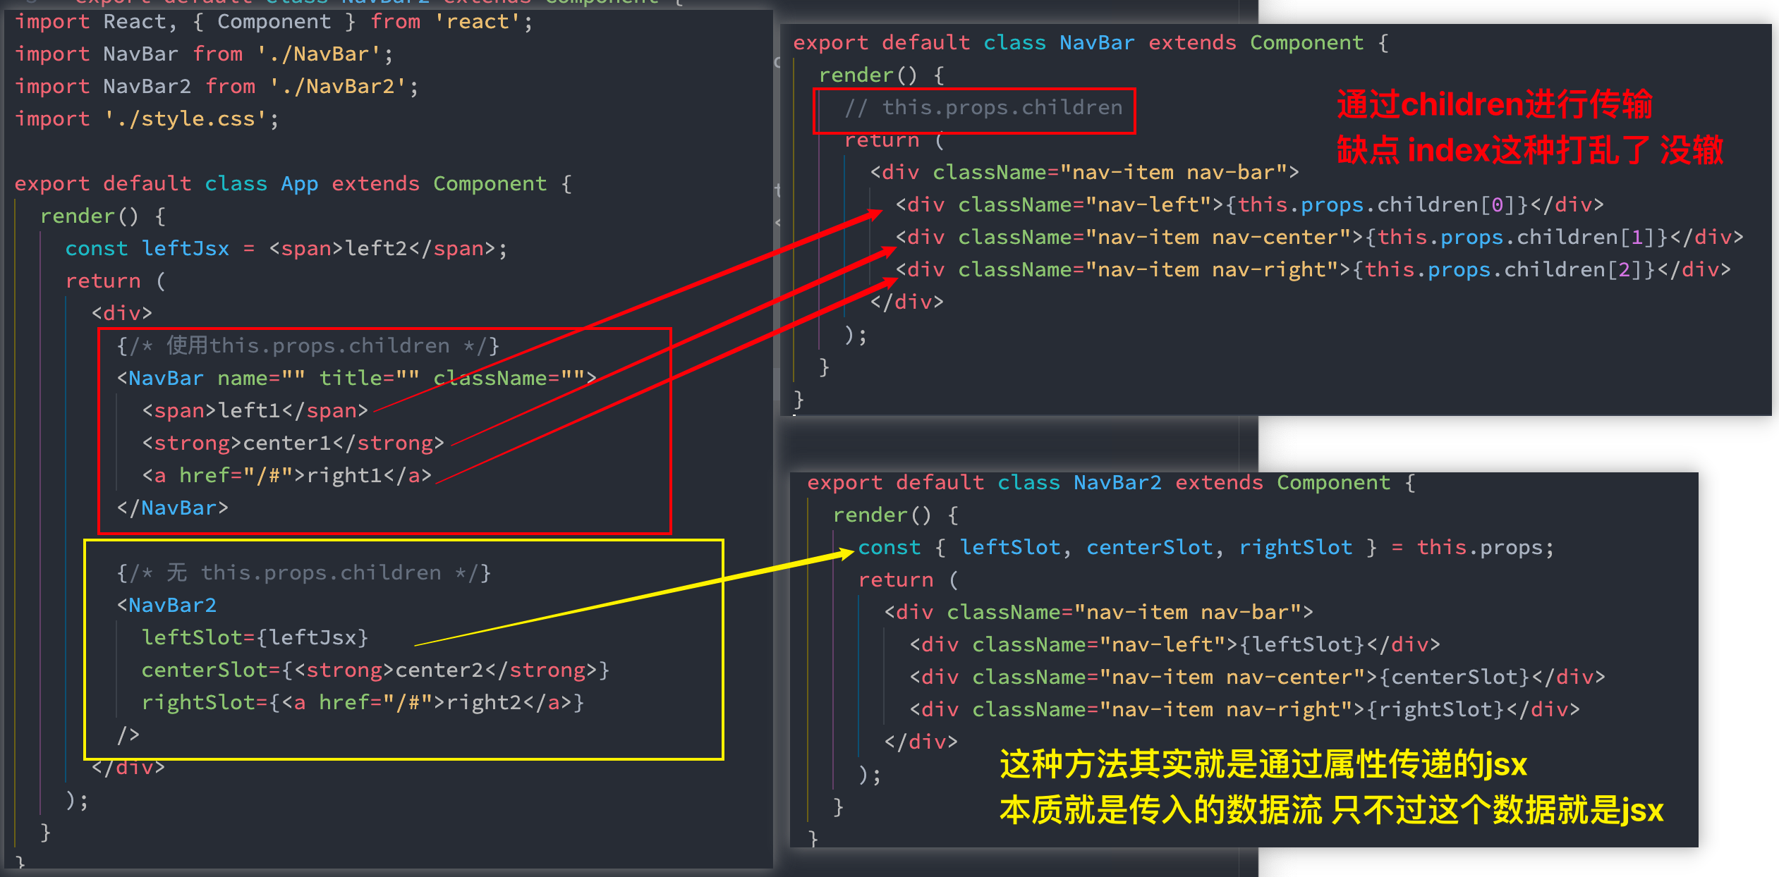
Task: Click the <strong>center1</strong> line
Action: (293, 443)
